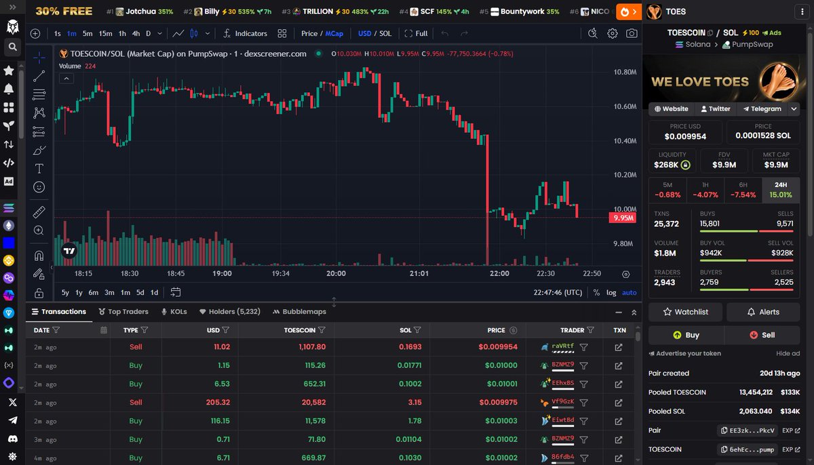Viewport: 814px width, 465px height.
Task: Copy the pair address EE3zk...PkcV
Action: tap(748, 430)
